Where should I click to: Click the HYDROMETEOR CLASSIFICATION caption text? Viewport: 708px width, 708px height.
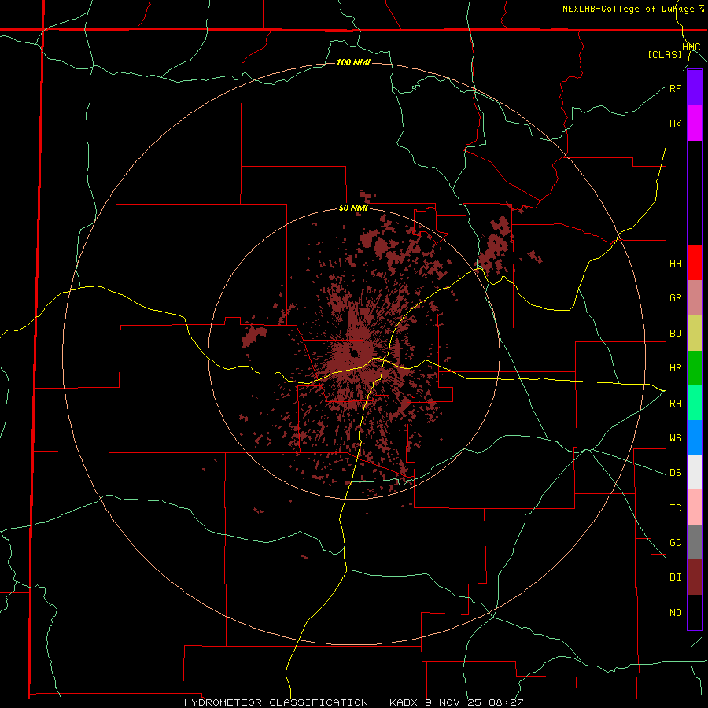coord(276,702)
